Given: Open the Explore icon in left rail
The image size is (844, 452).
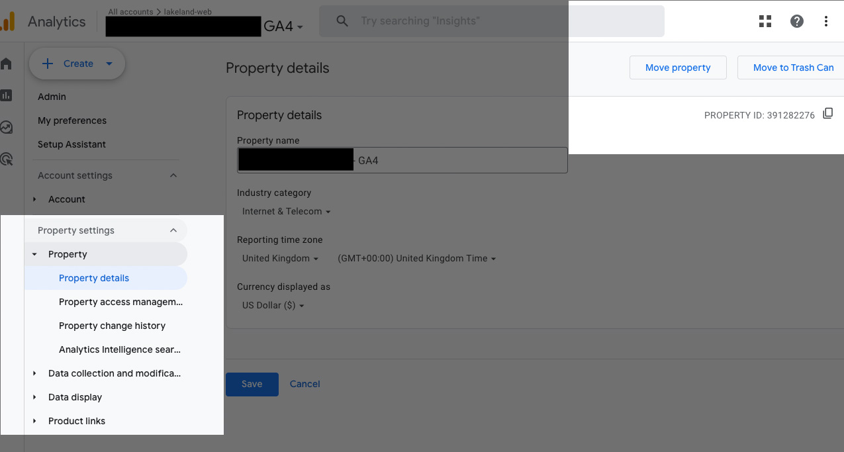Looking at the screenshot, I should click(6, 127).
